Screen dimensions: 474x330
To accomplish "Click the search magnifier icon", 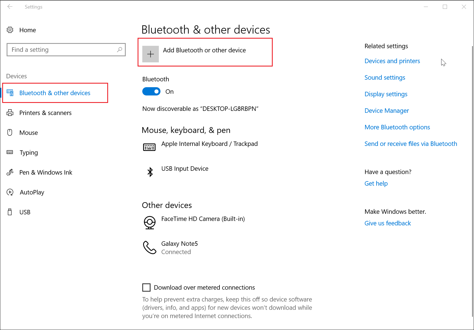I will pos(119,50).
